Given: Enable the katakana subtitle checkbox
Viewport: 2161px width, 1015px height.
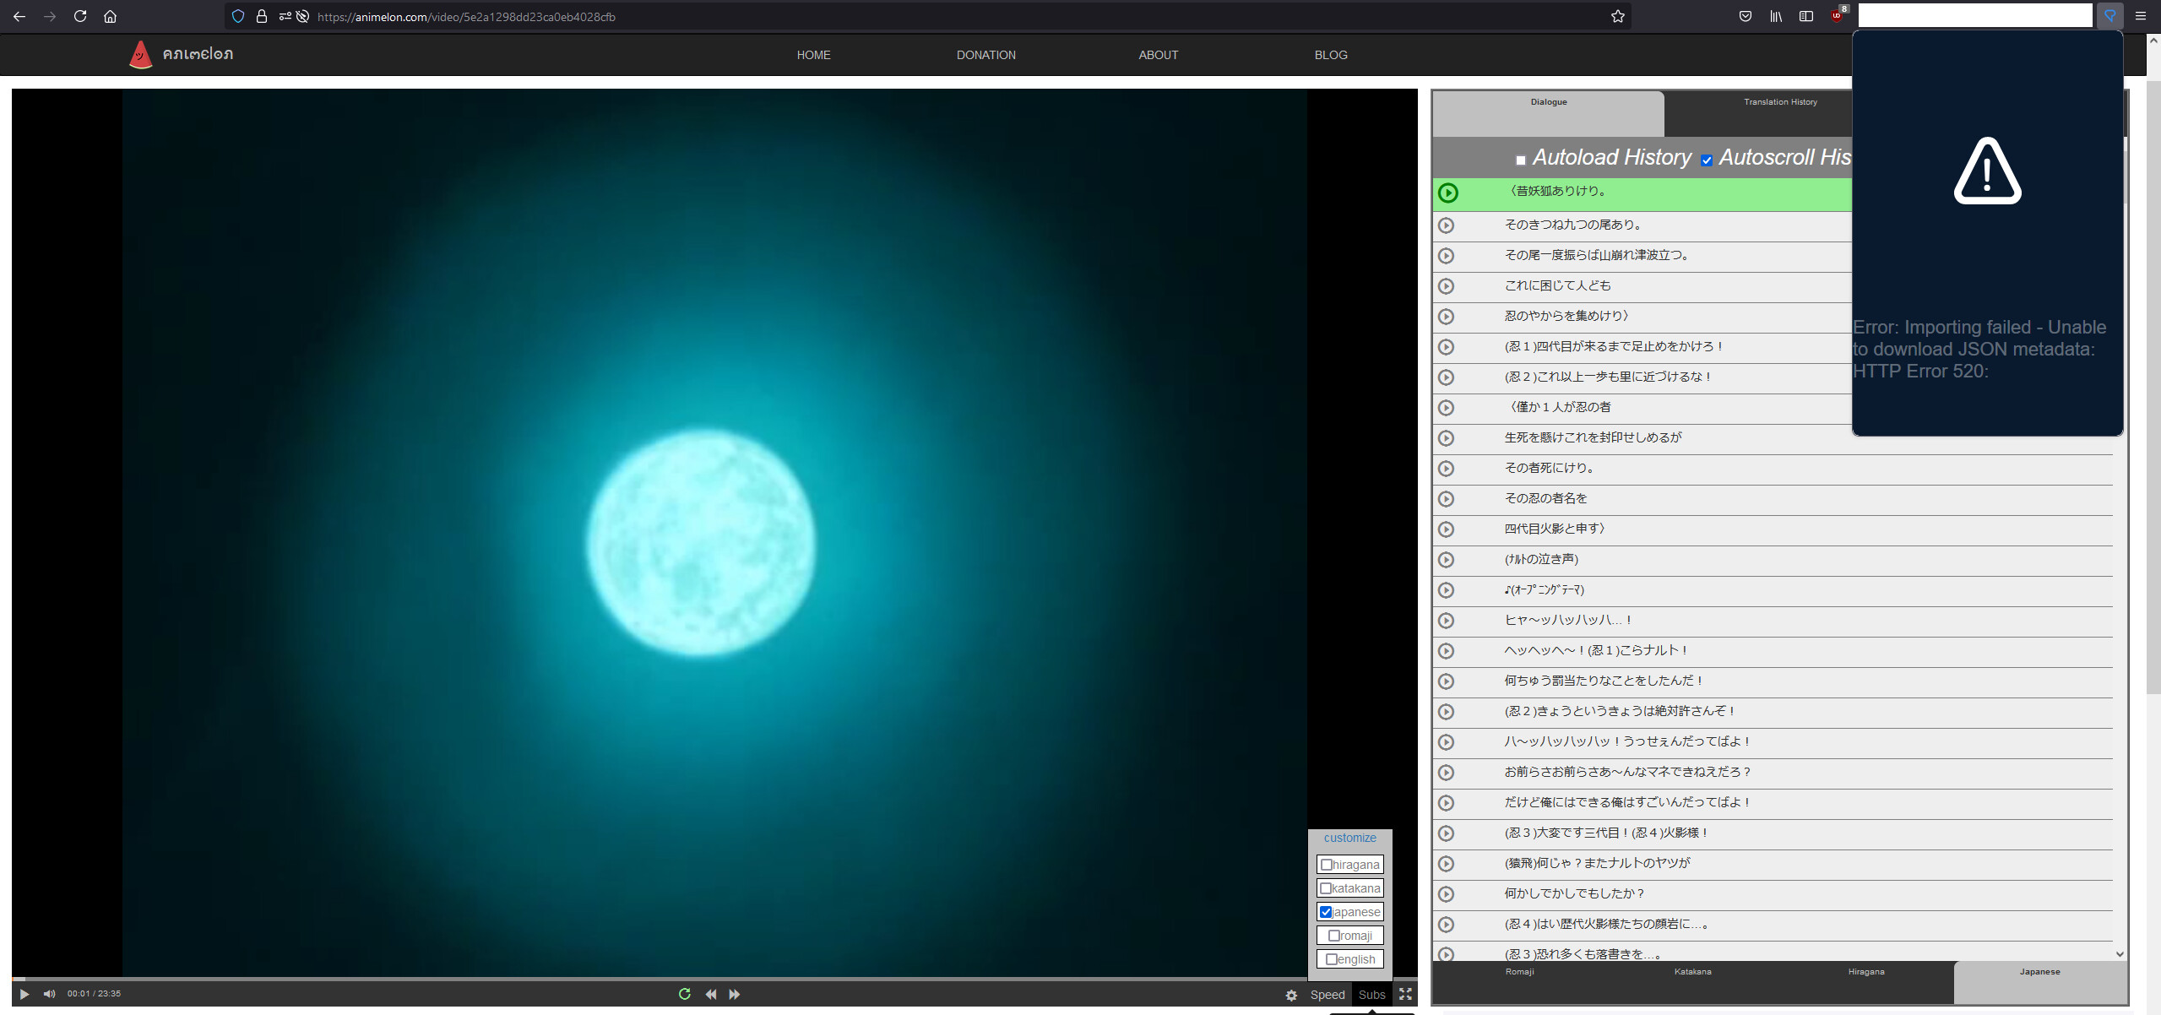Looking at the screenshot, I should (x=1326, y=888).
